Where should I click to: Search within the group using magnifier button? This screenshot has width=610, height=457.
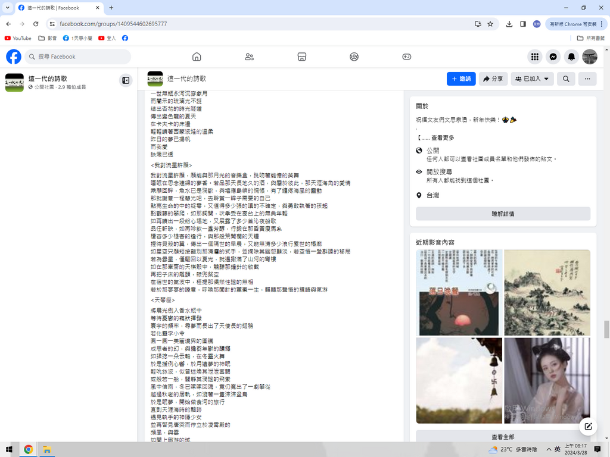[x=566, y=79]
